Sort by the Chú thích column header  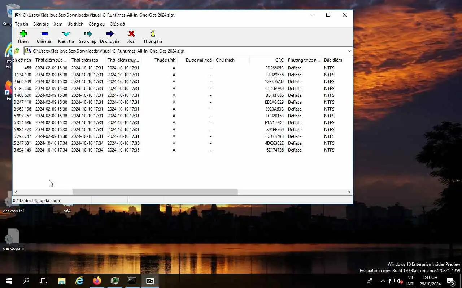231,60
